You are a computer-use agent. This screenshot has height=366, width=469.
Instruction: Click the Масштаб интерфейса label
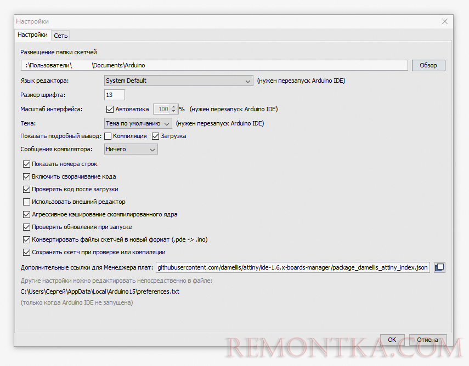pos(52,110)
